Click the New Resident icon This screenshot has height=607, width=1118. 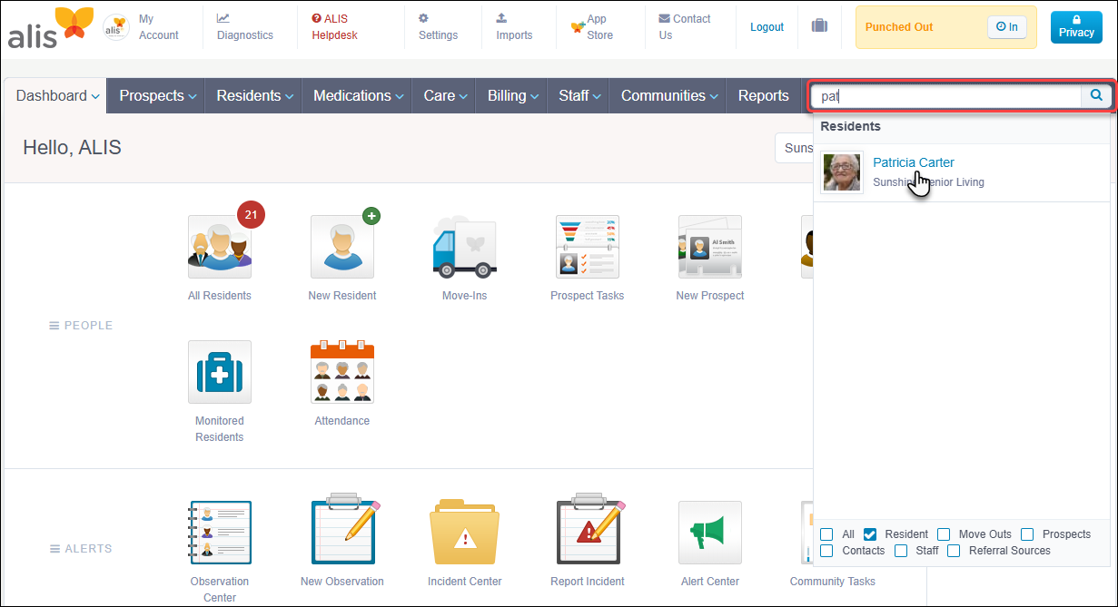point(341,246)
